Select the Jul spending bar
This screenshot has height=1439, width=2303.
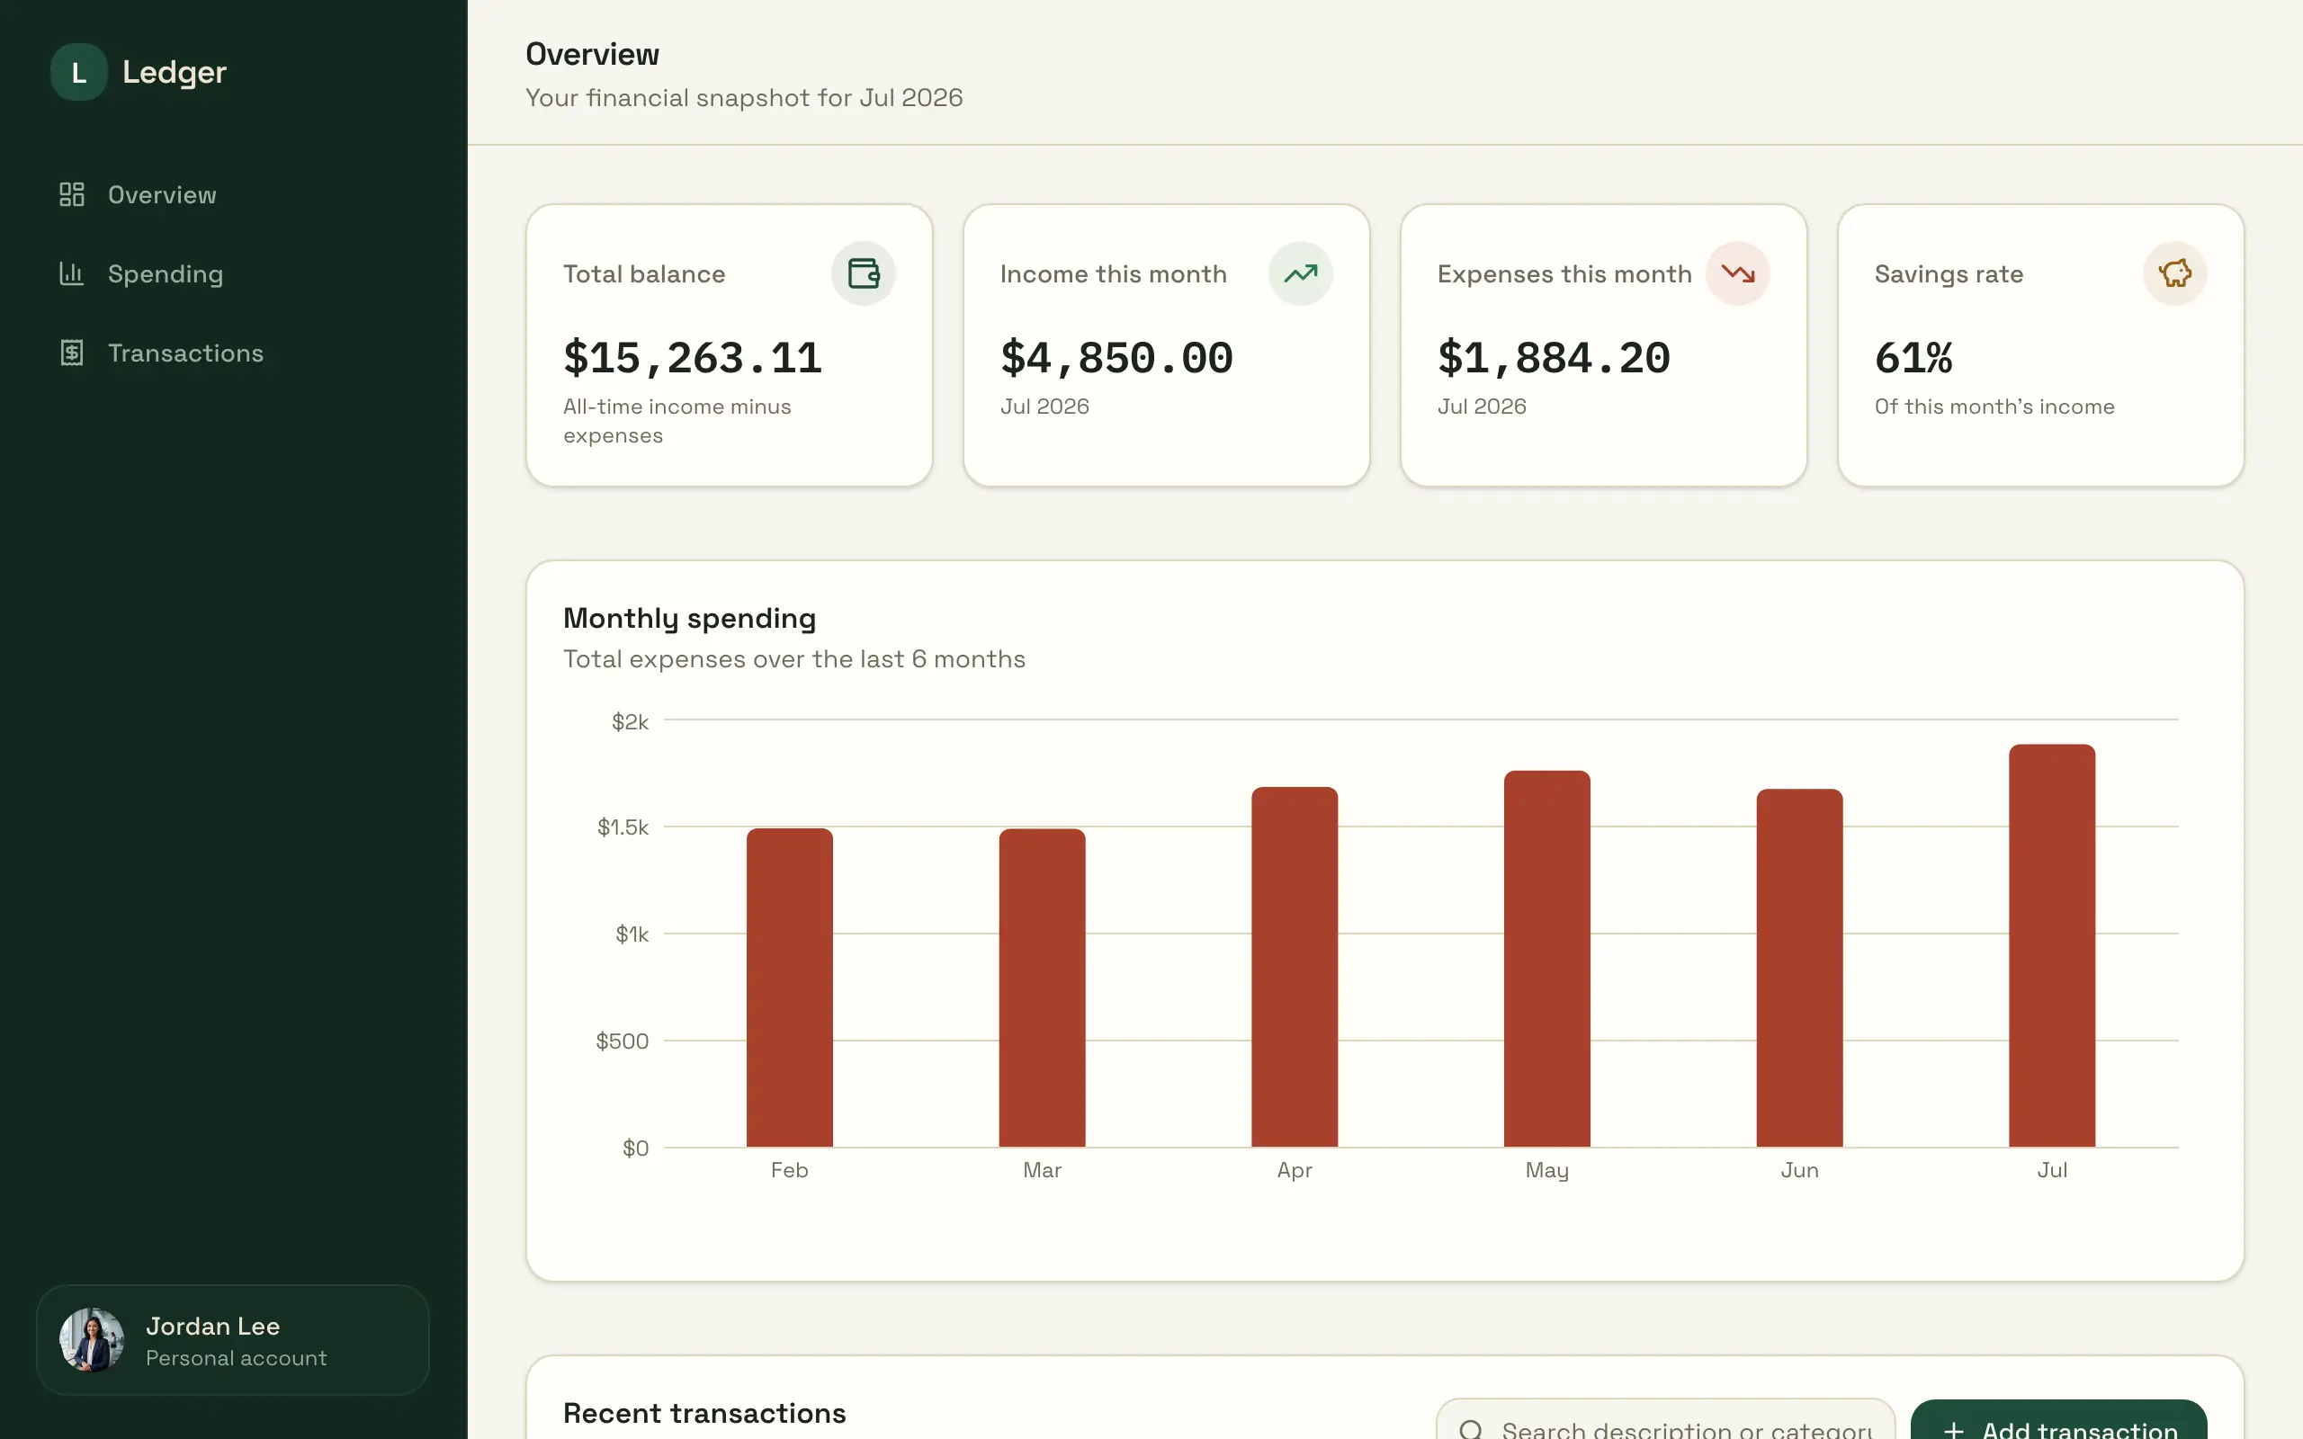[2052, 946]
